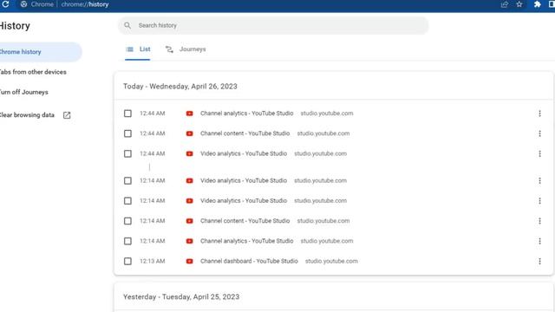Select checkbox for 12:44 AM Channel content entry
The height and width of the screenshot is (312, 555).
point(127,133)
